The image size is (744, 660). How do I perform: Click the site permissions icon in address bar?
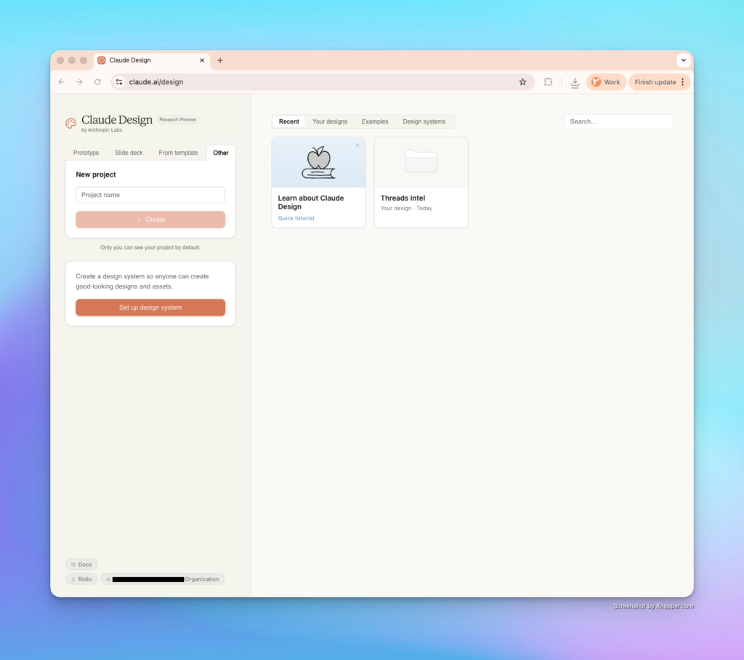118,81
